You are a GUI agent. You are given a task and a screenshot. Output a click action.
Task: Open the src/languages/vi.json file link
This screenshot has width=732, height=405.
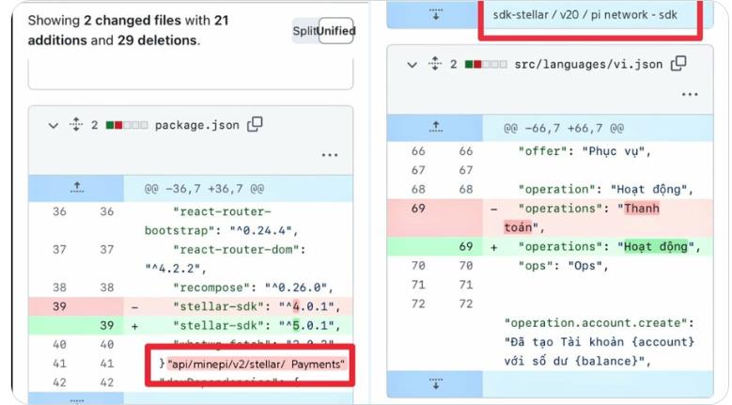[588, 65]
